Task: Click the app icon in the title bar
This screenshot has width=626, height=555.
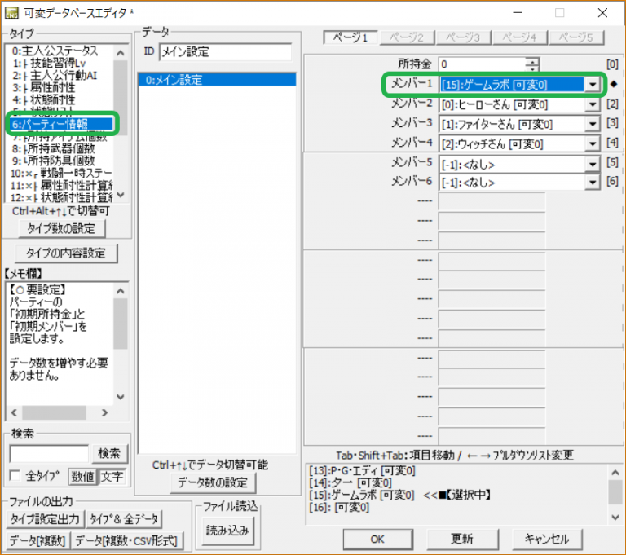Action: (x=12, y=12)
